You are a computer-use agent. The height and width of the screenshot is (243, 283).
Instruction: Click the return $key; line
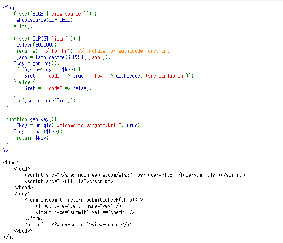33,138
